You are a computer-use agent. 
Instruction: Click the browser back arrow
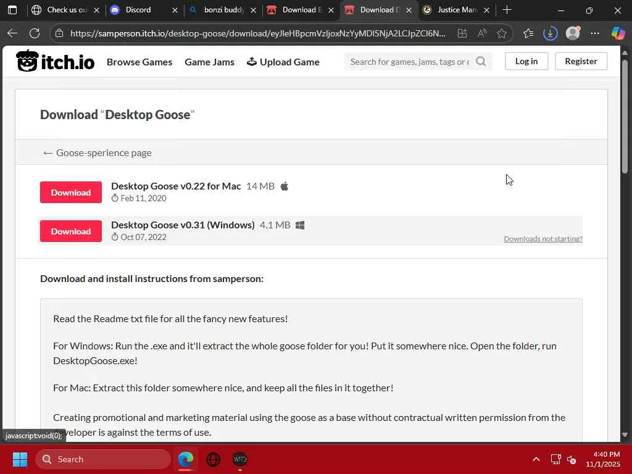pyautogui.click(x=12, y=33)
